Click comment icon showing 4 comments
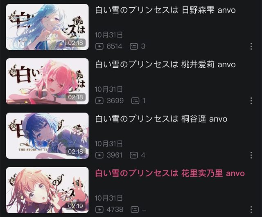This screenshot has height=217, width=262. (x=134, y=155)
